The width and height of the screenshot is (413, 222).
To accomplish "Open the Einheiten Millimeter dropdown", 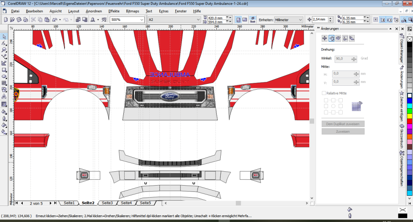I will 300,20.
